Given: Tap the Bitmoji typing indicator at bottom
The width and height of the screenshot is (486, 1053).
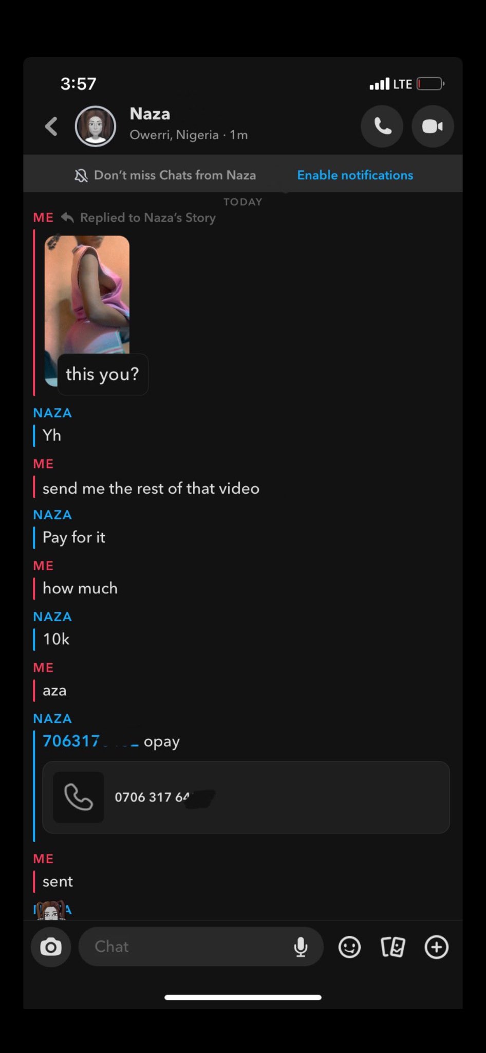Looking at the screenshot, I should 51,910.
